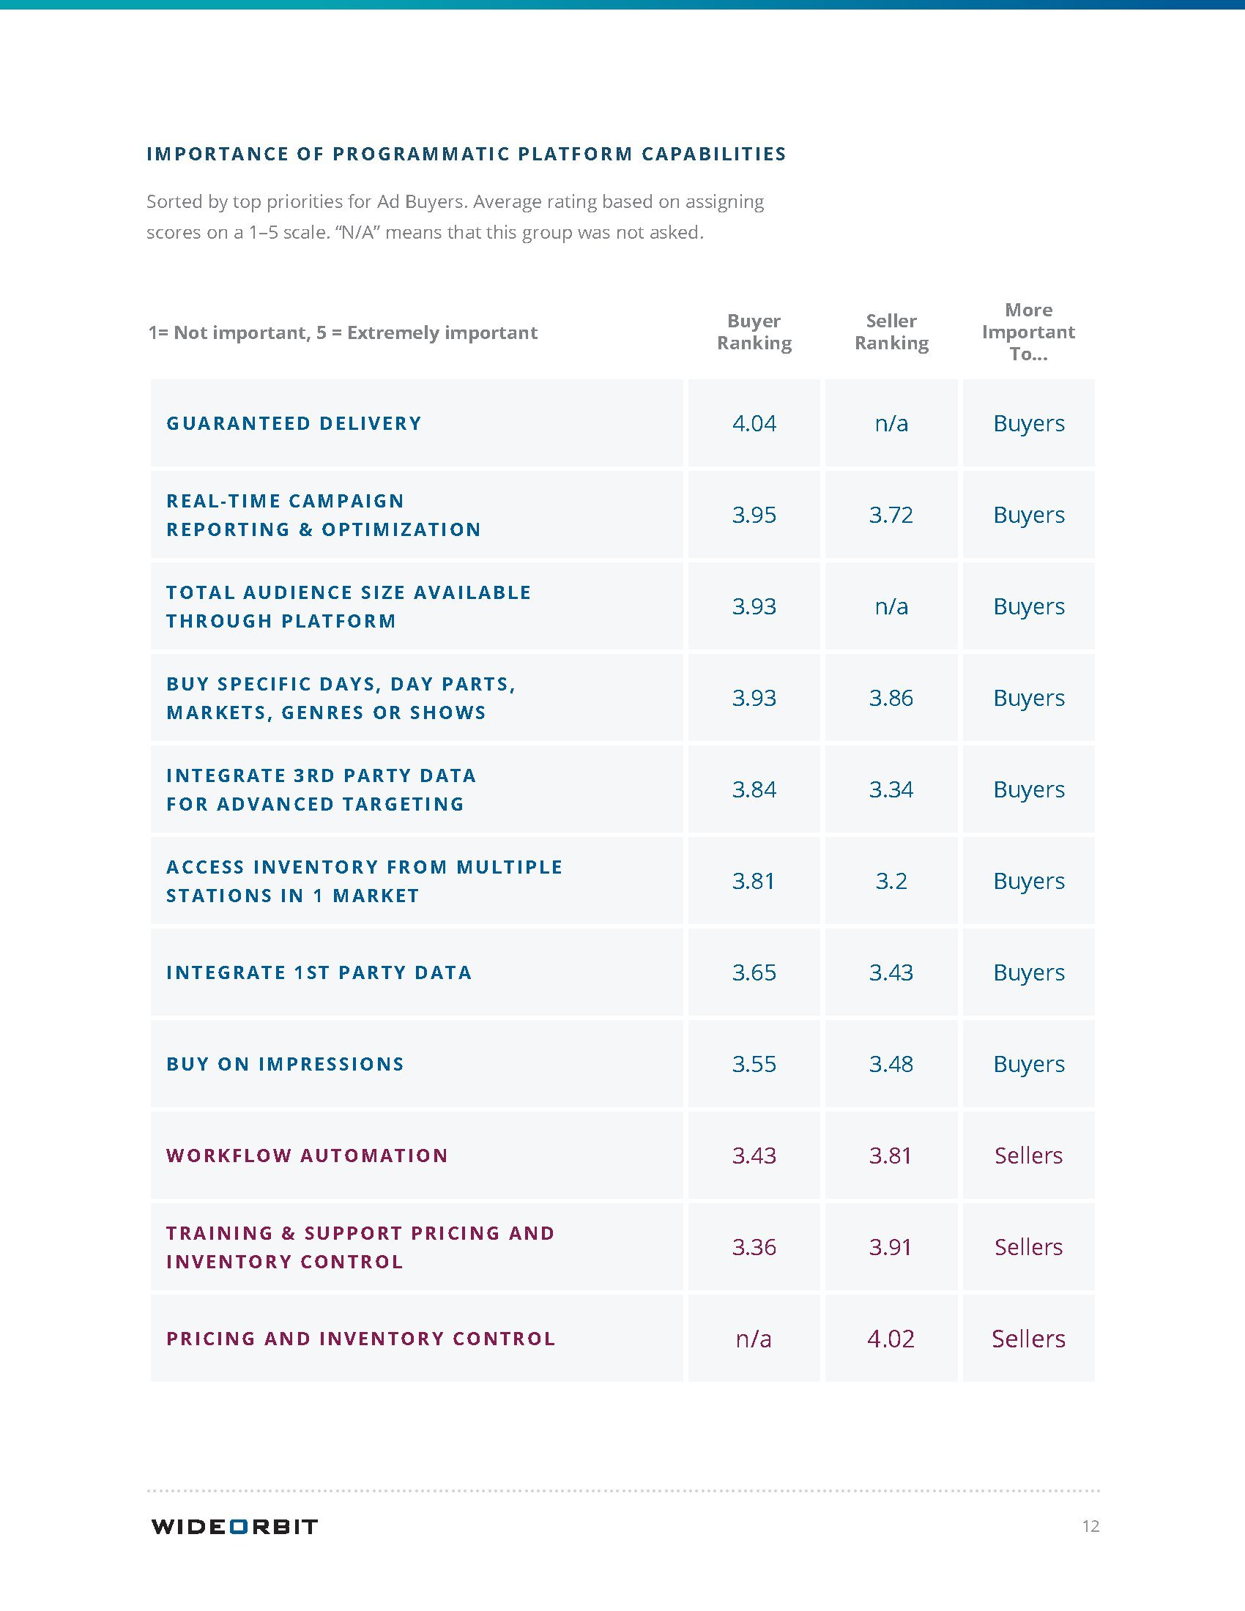Select the 3.72 seller ranking value
Screen dimensions: 1245x1611
pos(891,515)
